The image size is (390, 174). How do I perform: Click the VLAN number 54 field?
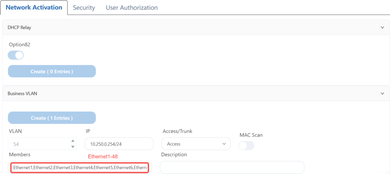[38, 144]
